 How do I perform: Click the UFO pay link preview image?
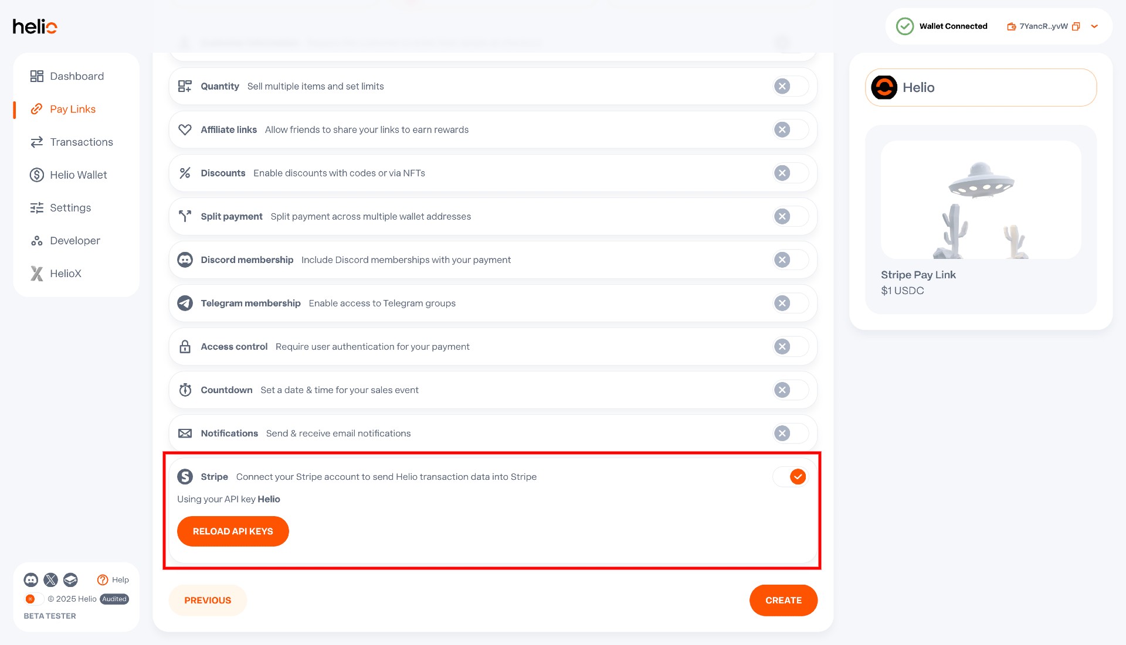981,200
